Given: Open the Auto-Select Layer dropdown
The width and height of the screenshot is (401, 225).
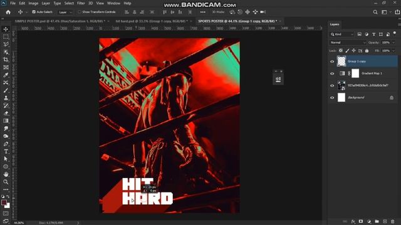Looking at the screenshot, I should (x=65, y=12).
